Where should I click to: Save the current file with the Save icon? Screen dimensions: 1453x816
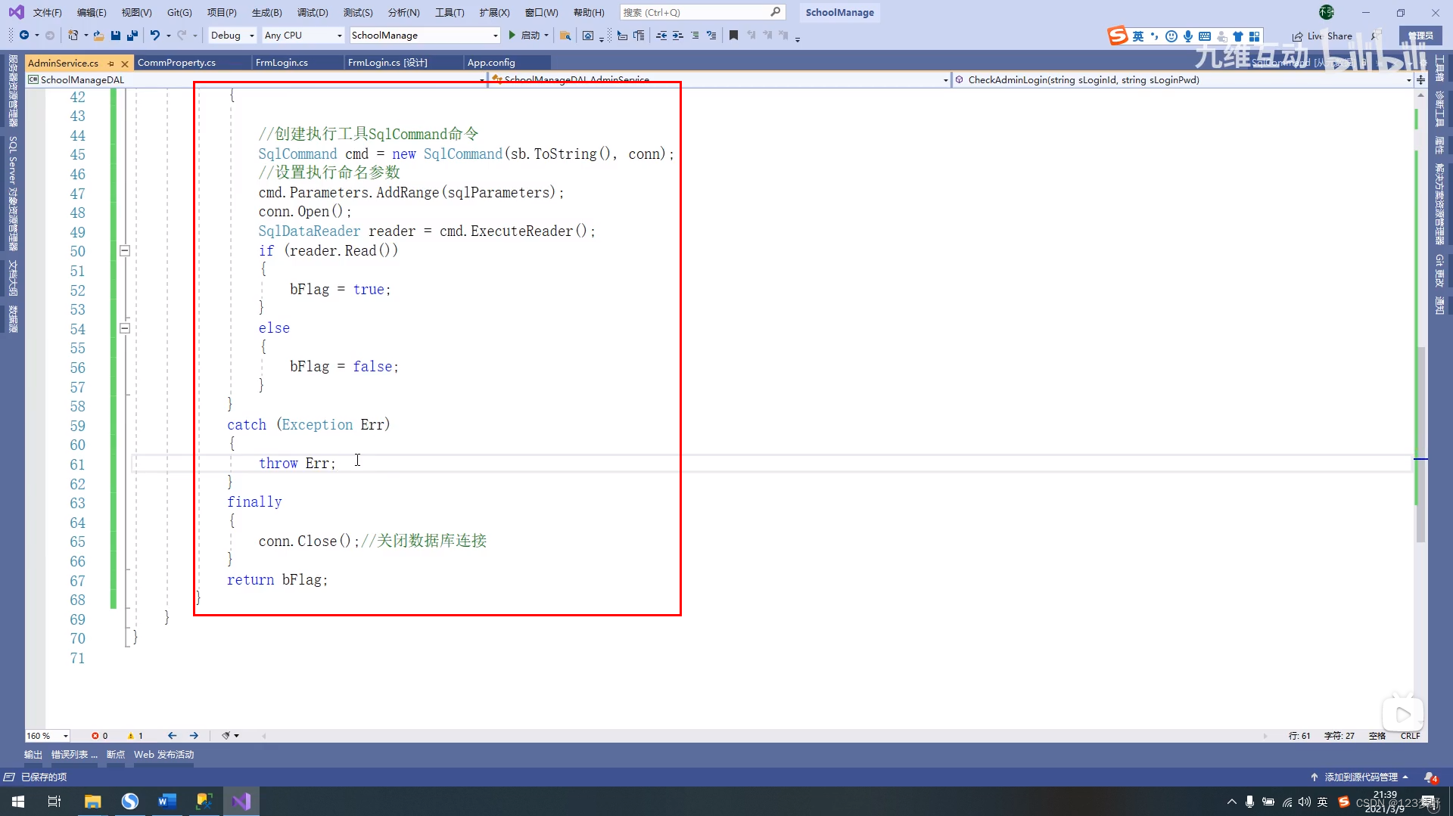pos(116,36)
